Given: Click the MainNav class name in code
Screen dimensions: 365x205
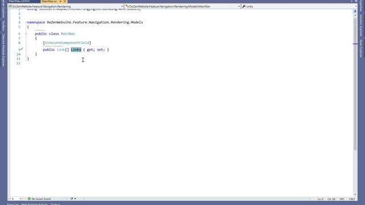Looking at the screenshot, I should tap(68, 34).
